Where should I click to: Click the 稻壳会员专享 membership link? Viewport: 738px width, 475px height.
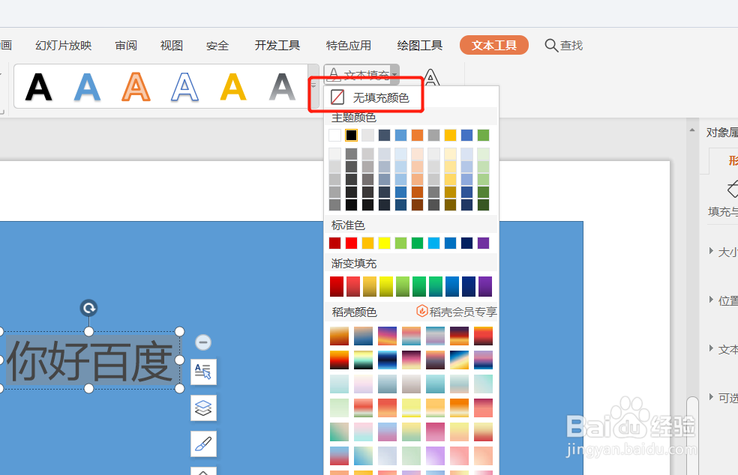pos(461,311)
